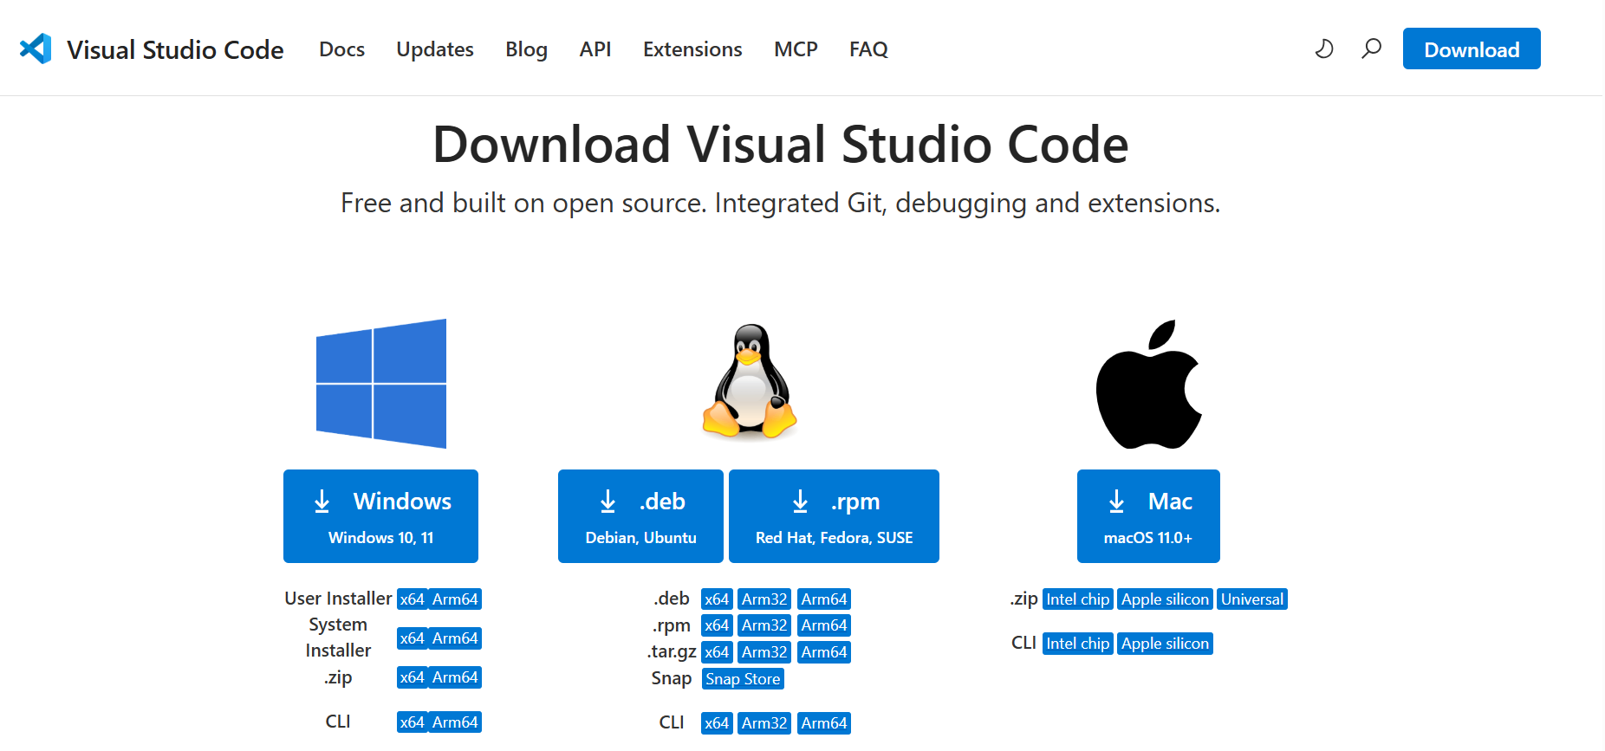Download the .rpm Red Hat package
Viewport: 1605px width, 751px height.
[x=834, y=516]
